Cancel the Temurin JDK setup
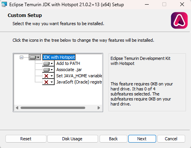Screen dimensions: 191x148 pyautogui.click(x=171, y=139)
